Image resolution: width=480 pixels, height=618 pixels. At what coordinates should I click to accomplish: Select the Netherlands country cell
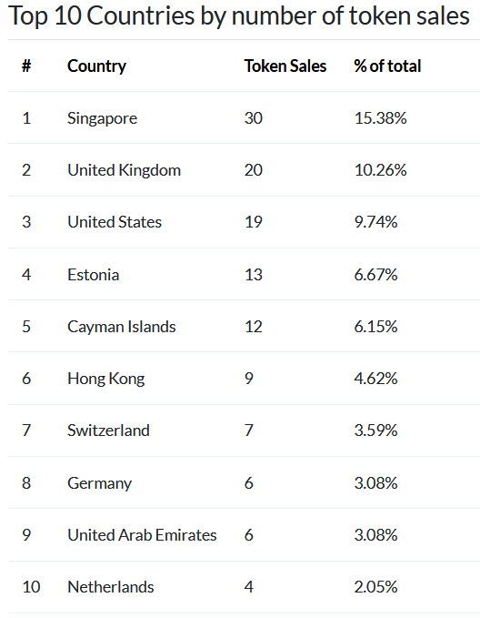(x=111, y=587)
